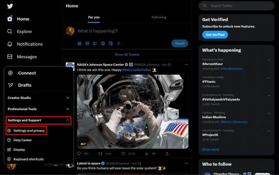
Task: Reply to the NASA tweet
Action: tap(79, 153)
